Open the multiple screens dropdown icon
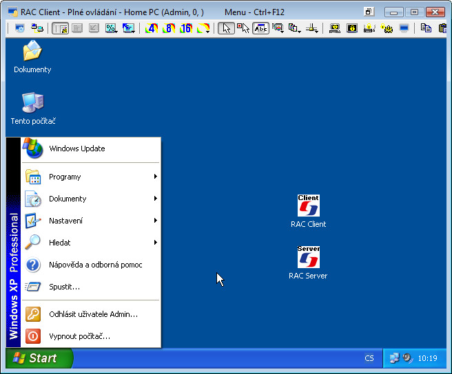 pyautogui.click(x=295, y=28)
